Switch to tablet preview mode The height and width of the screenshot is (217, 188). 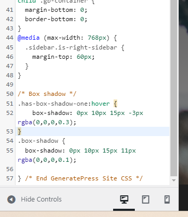[146, 199]
